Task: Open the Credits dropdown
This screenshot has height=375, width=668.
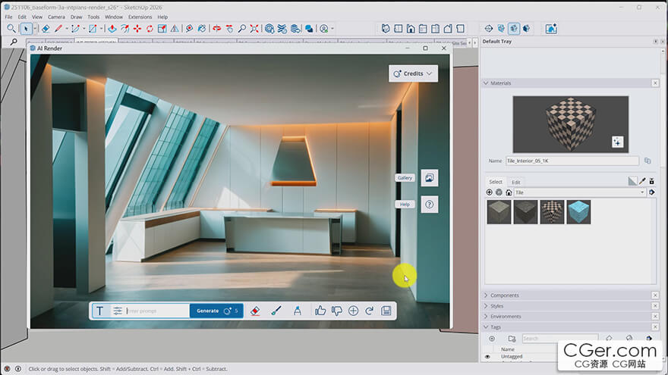Action: [413, 73]
